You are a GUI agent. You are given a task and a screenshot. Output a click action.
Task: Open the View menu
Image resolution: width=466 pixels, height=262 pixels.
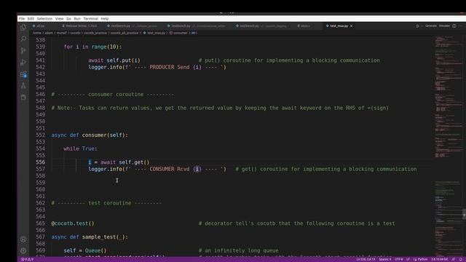coord(60,19)
